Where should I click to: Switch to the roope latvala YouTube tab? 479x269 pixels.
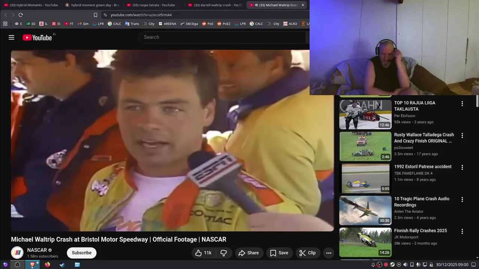click(153, 5)
